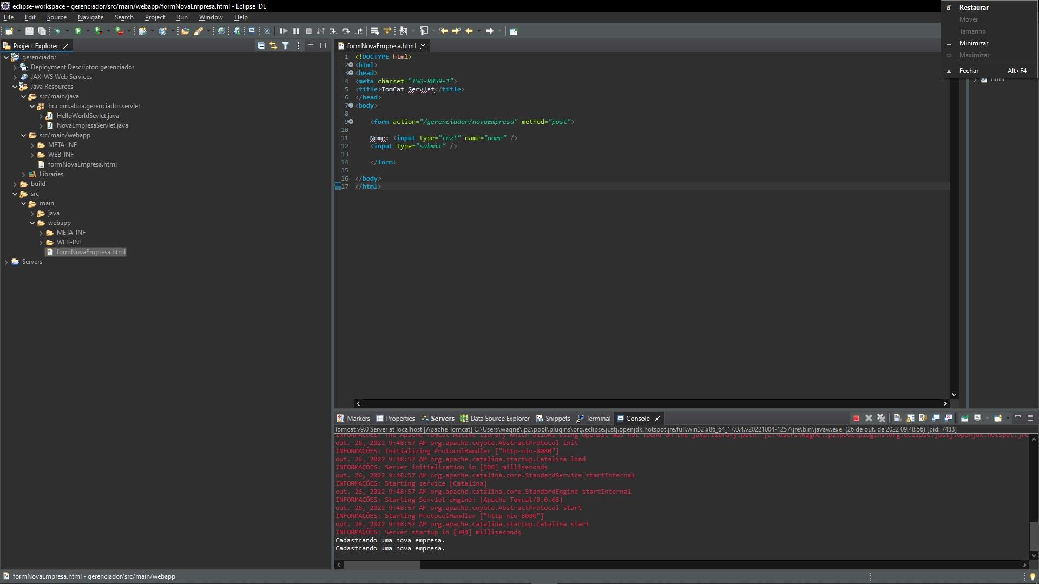Toggle the Markers tab in console
Viewport: 1039px width, 584px height.
[x=358, y=419]
